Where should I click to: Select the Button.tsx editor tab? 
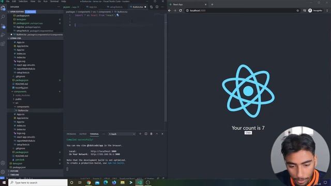tap(138, 7)
